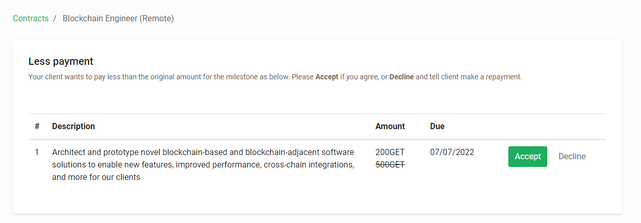
Task: Click the 07/07/2022 due date
Action: point(452,152)
